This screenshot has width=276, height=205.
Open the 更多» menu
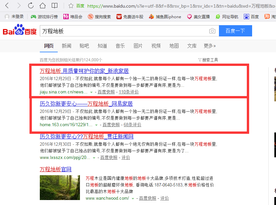[x=210, y=46]
